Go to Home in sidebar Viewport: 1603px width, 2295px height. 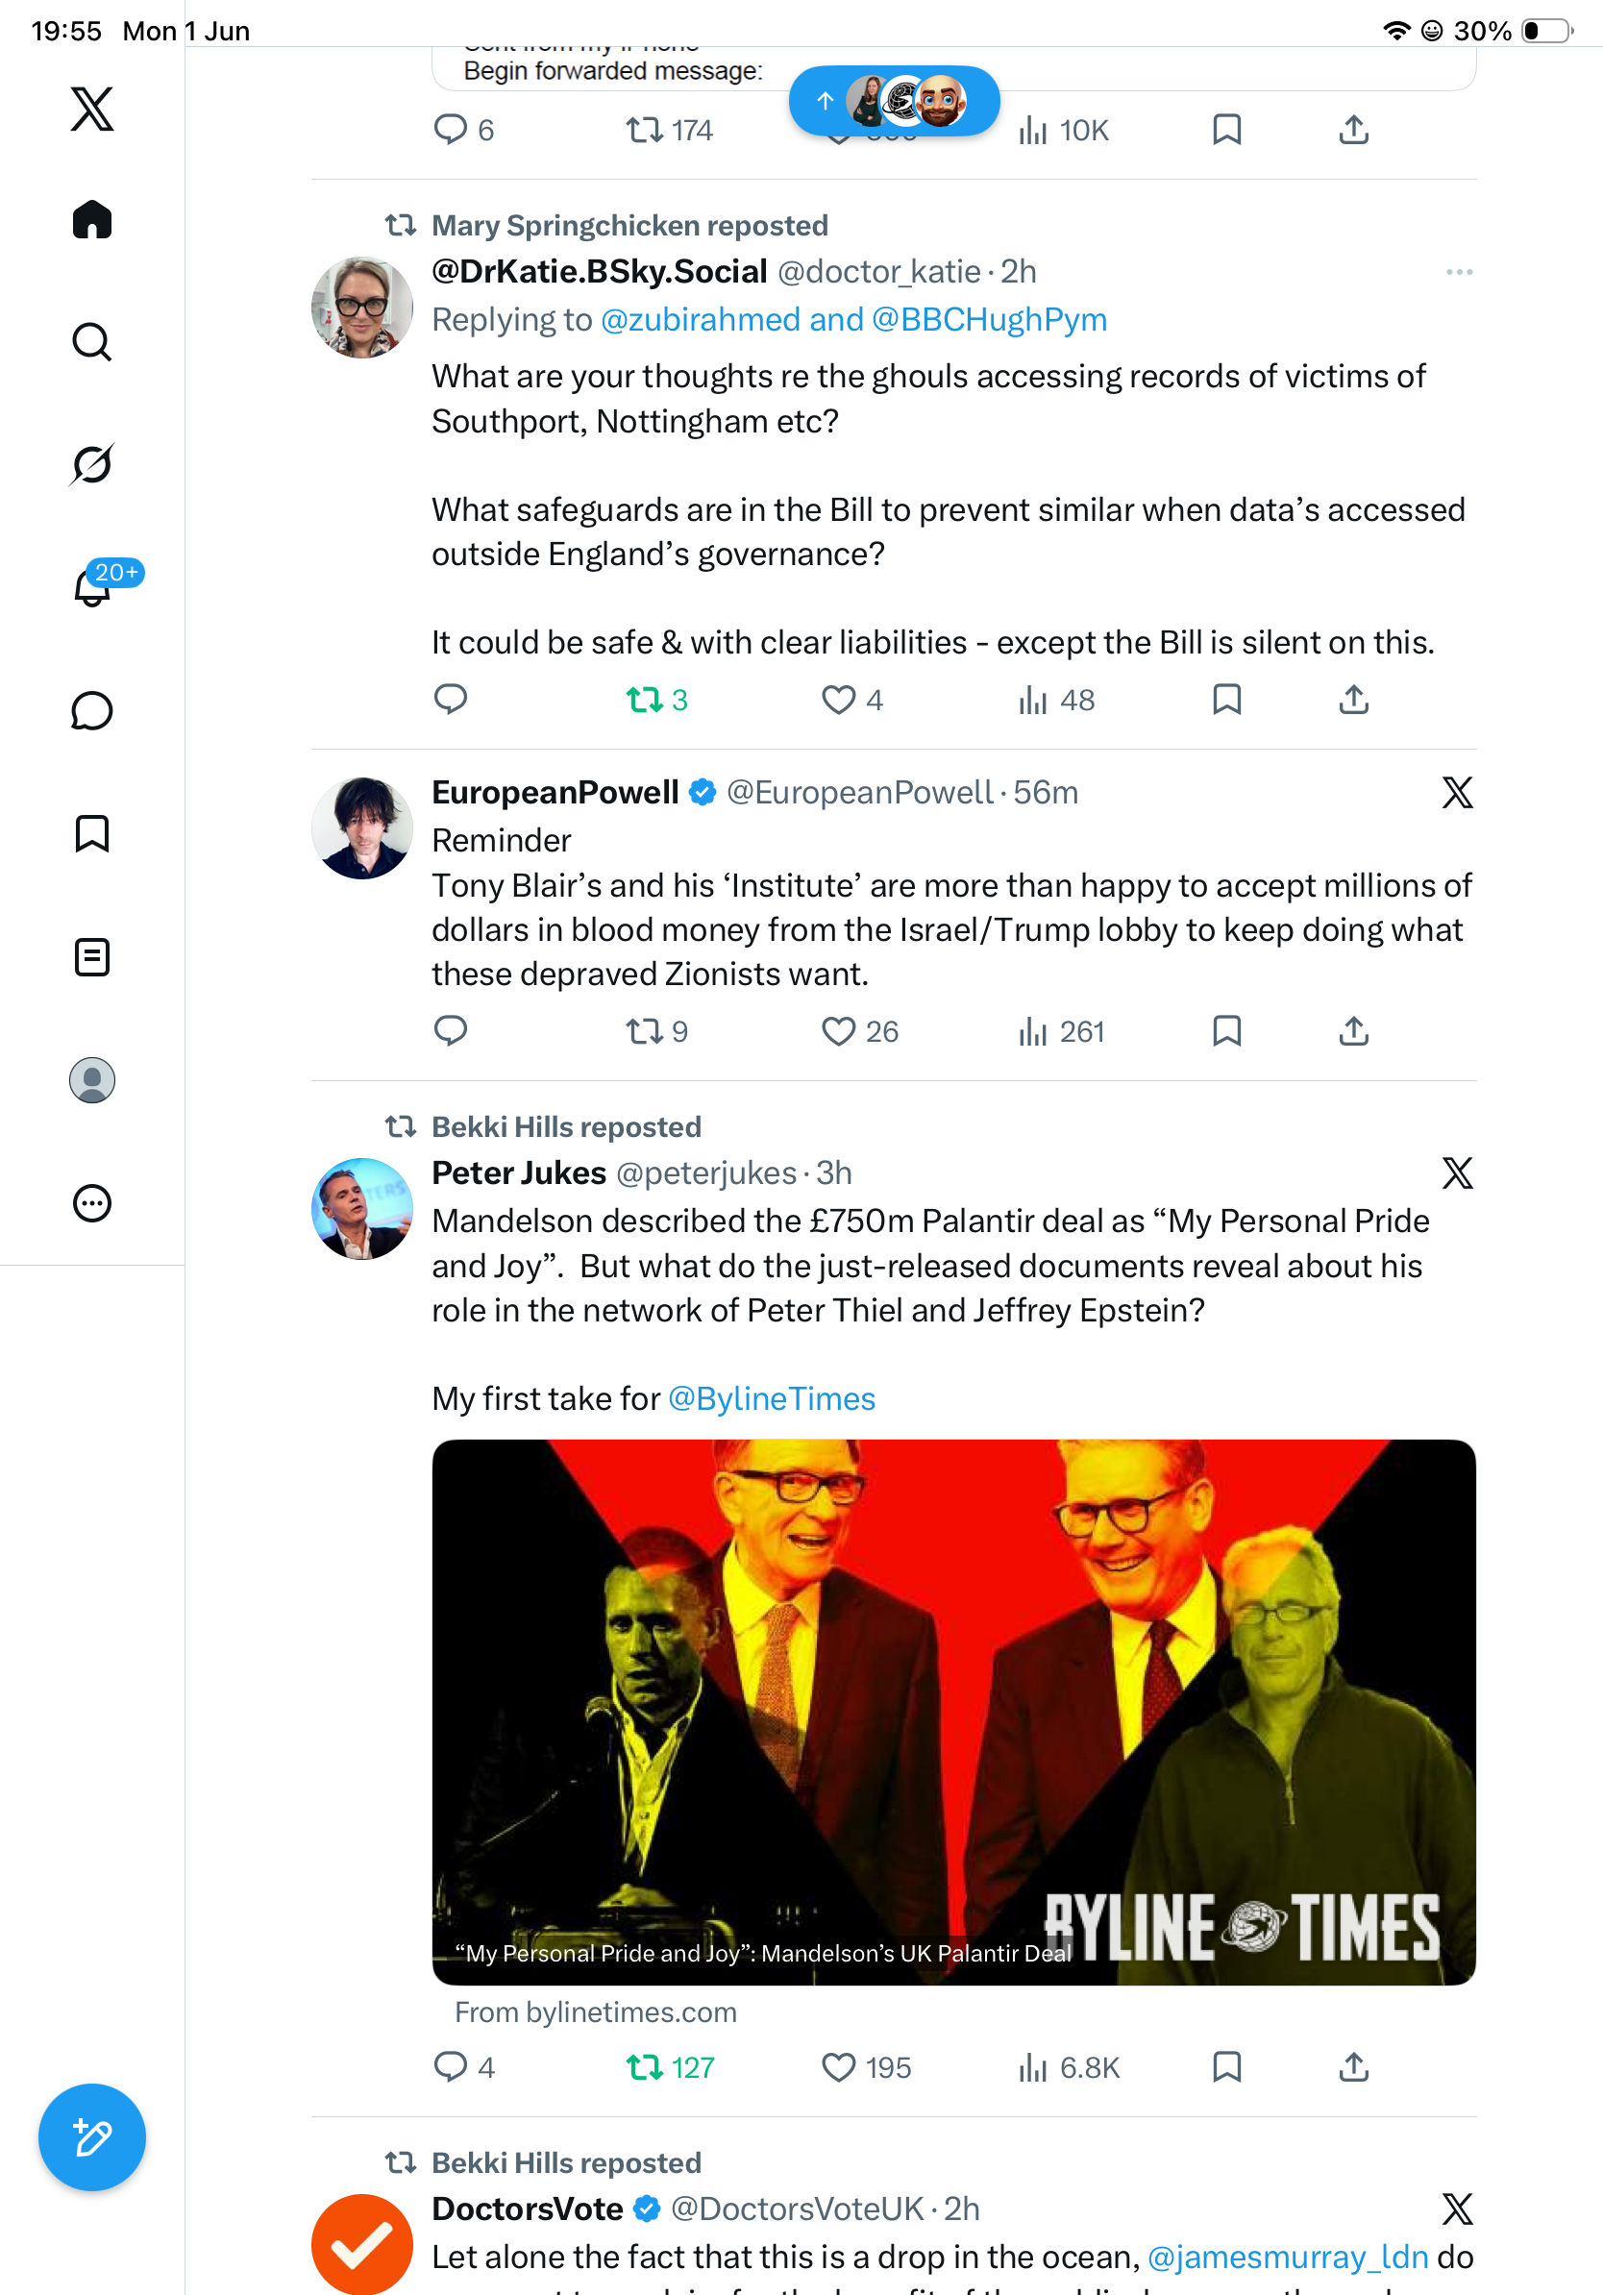92,219
